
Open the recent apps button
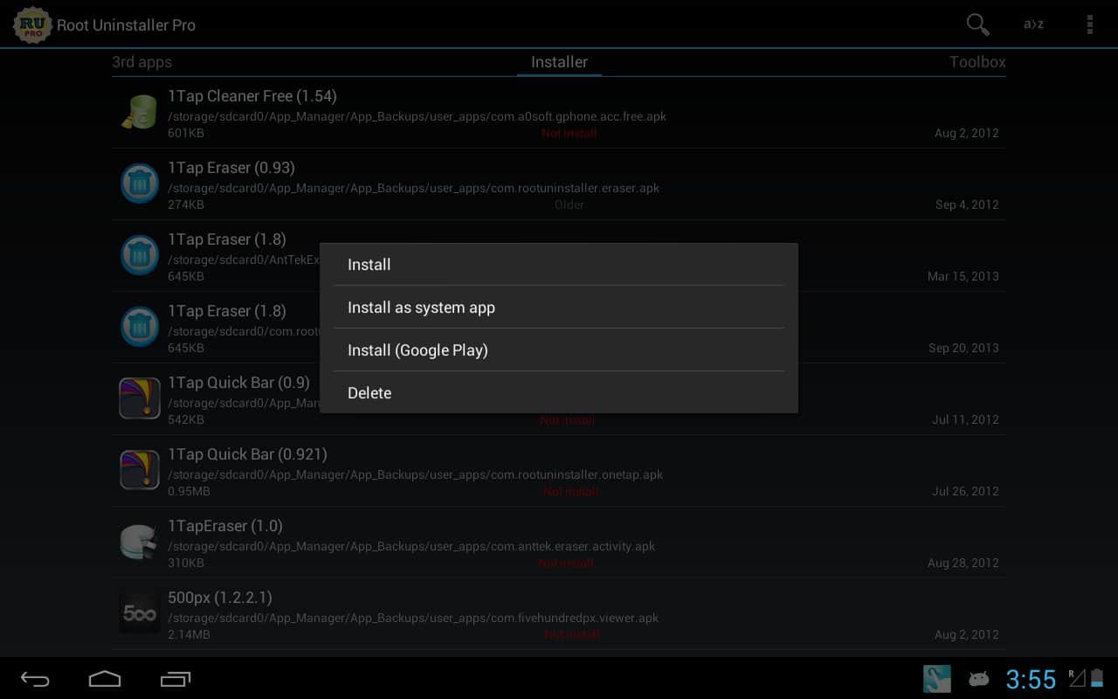pyautogui.click(x=176, y=679)
